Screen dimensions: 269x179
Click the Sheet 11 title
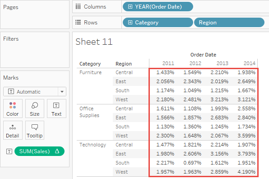94,42
